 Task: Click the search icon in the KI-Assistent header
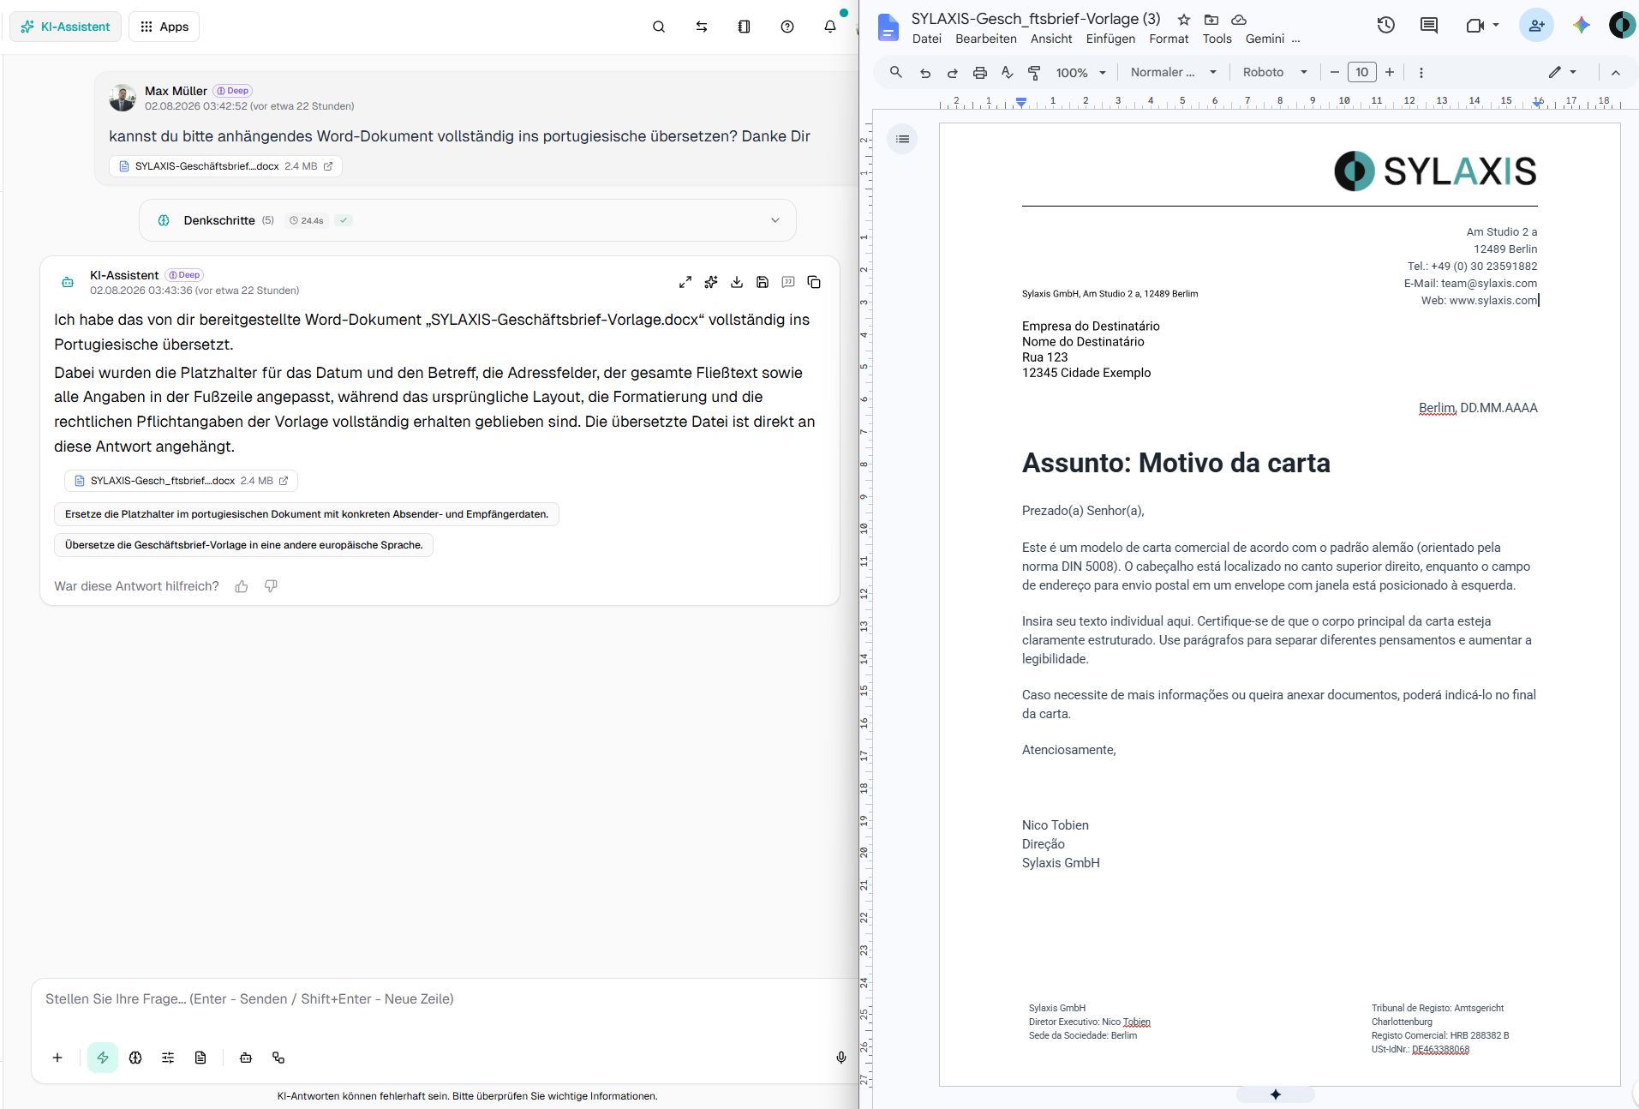click(x=659, y=27)
